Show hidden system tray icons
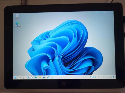Image resolution: width=125 pixels, height=93 pixels. [x=88, y=77]
